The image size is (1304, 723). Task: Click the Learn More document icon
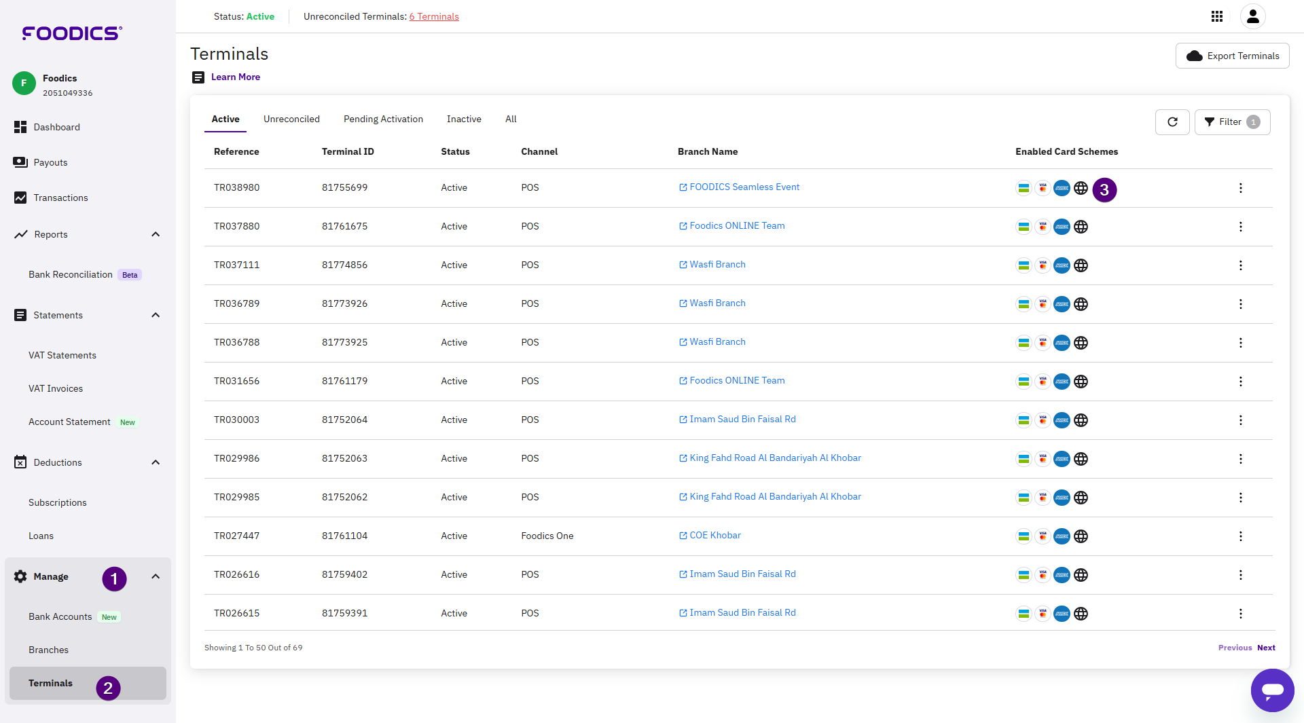tap(198, 77)
